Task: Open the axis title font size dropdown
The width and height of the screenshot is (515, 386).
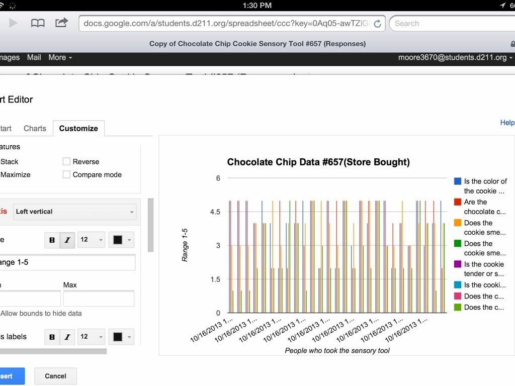Action: 91,240
